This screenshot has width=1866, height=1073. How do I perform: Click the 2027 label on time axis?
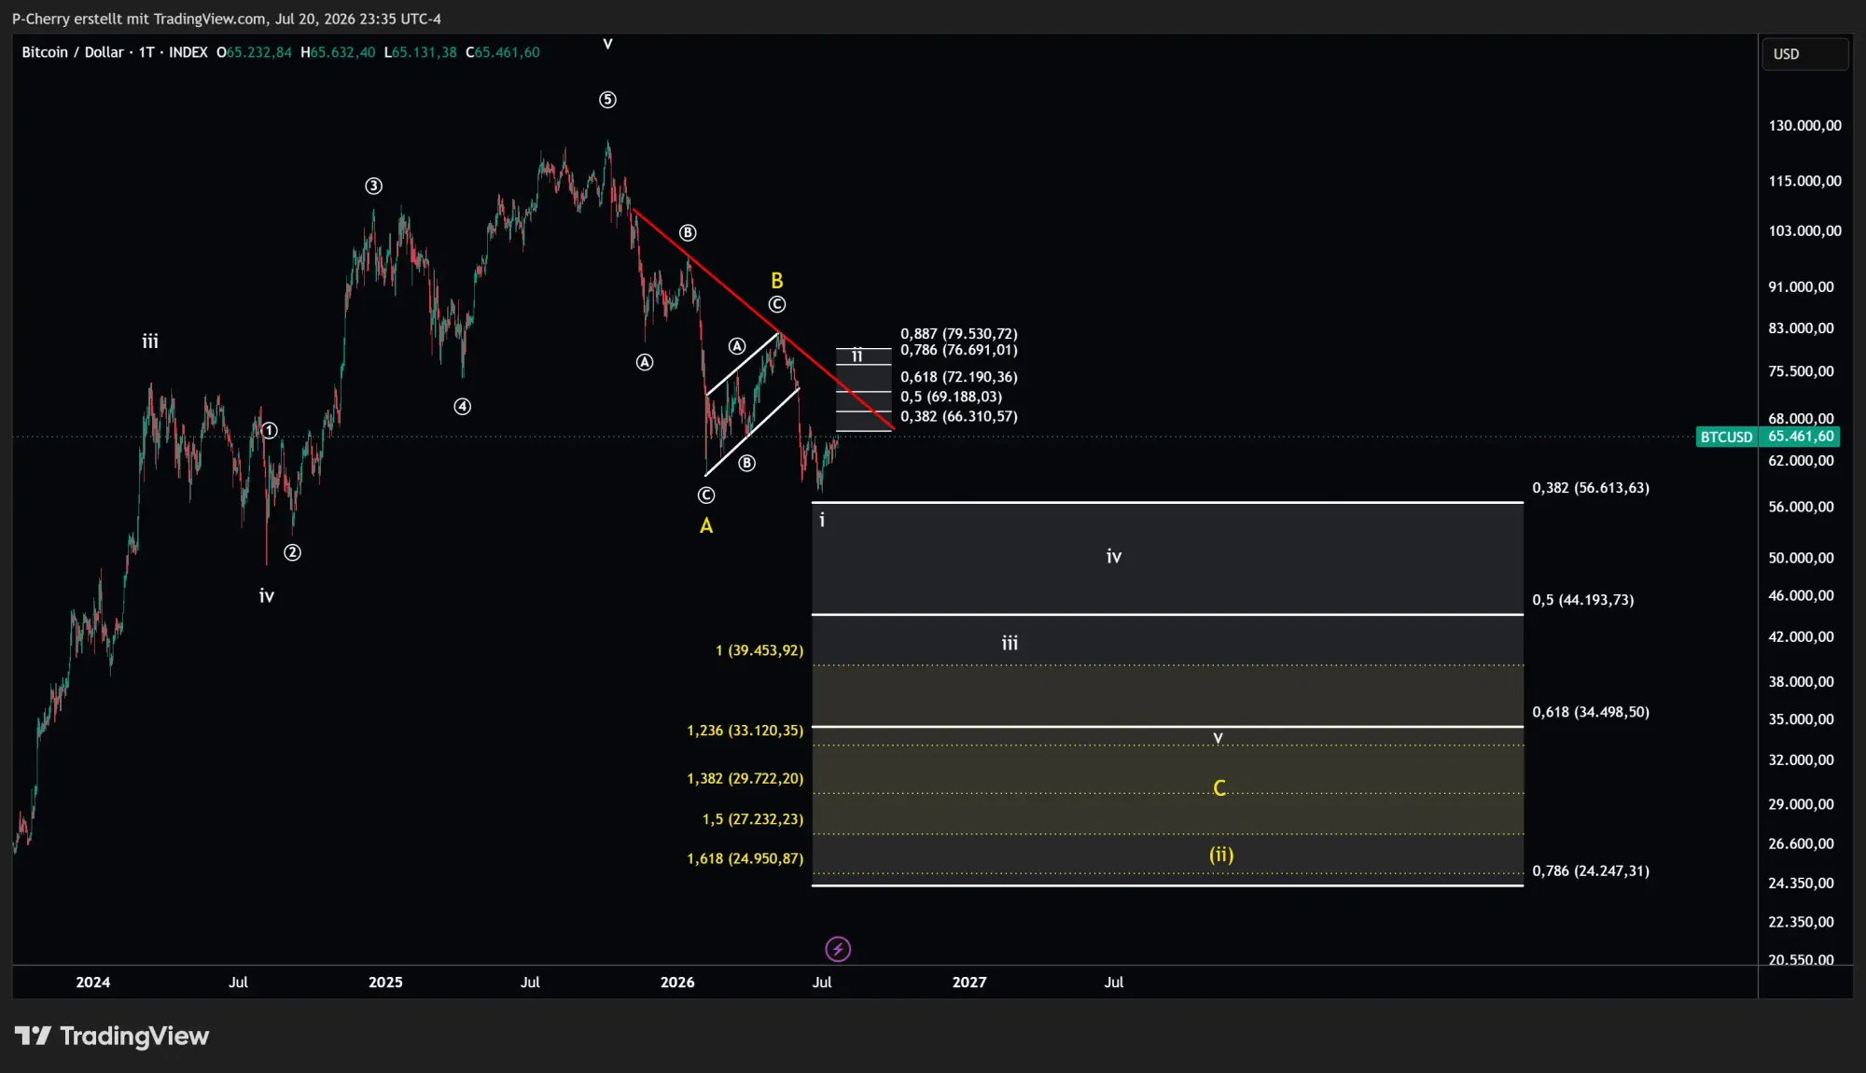tap(969, 982)
